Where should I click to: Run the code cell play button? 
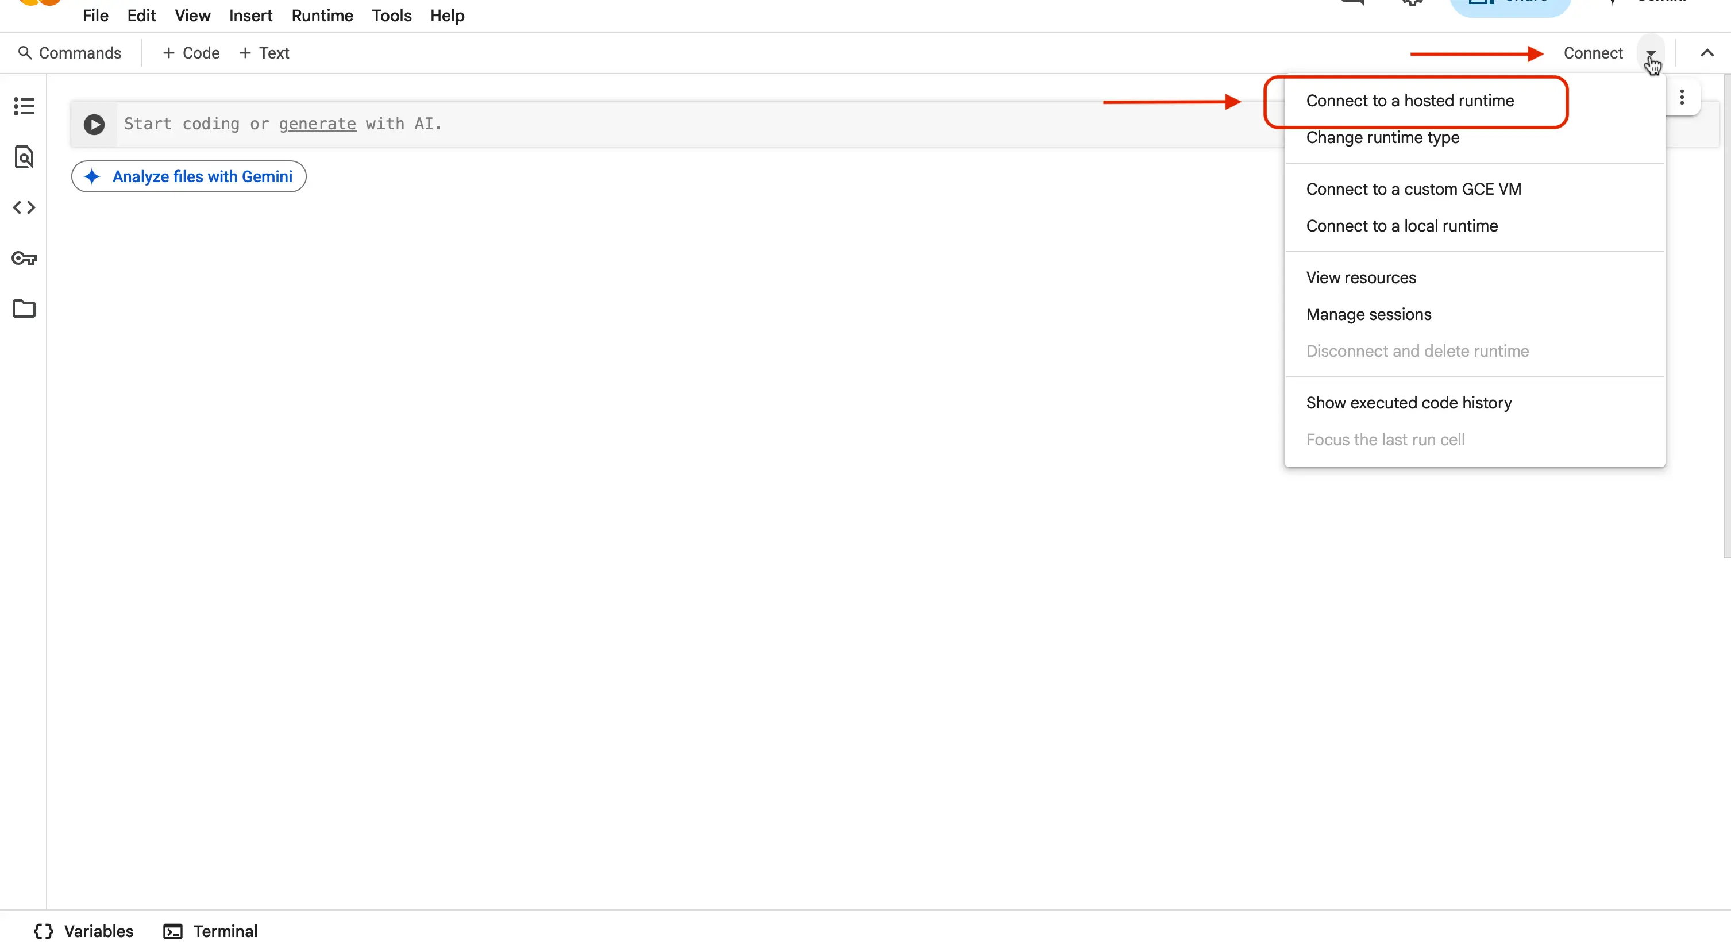(x=94, y=124)
